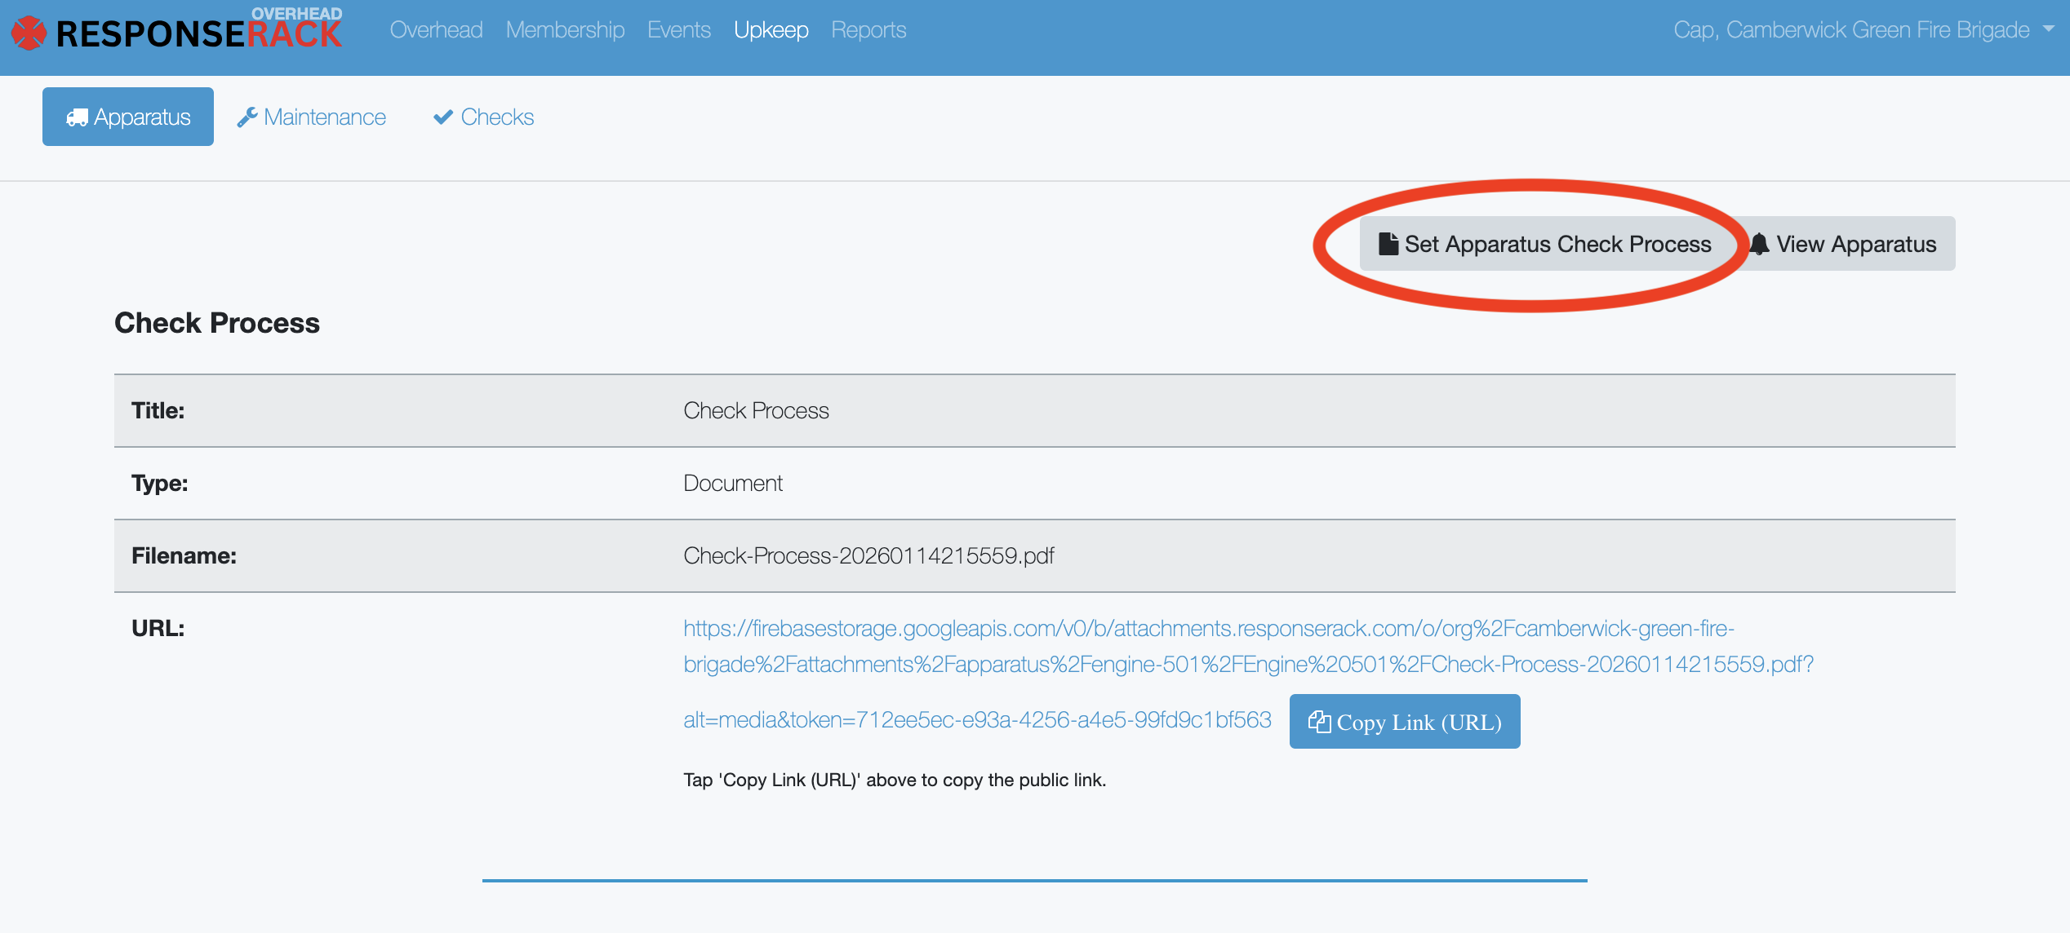Switch to the Maintenance tab
The height and width of the screenshot is (933, 2070).
click(x=324, y=117)
